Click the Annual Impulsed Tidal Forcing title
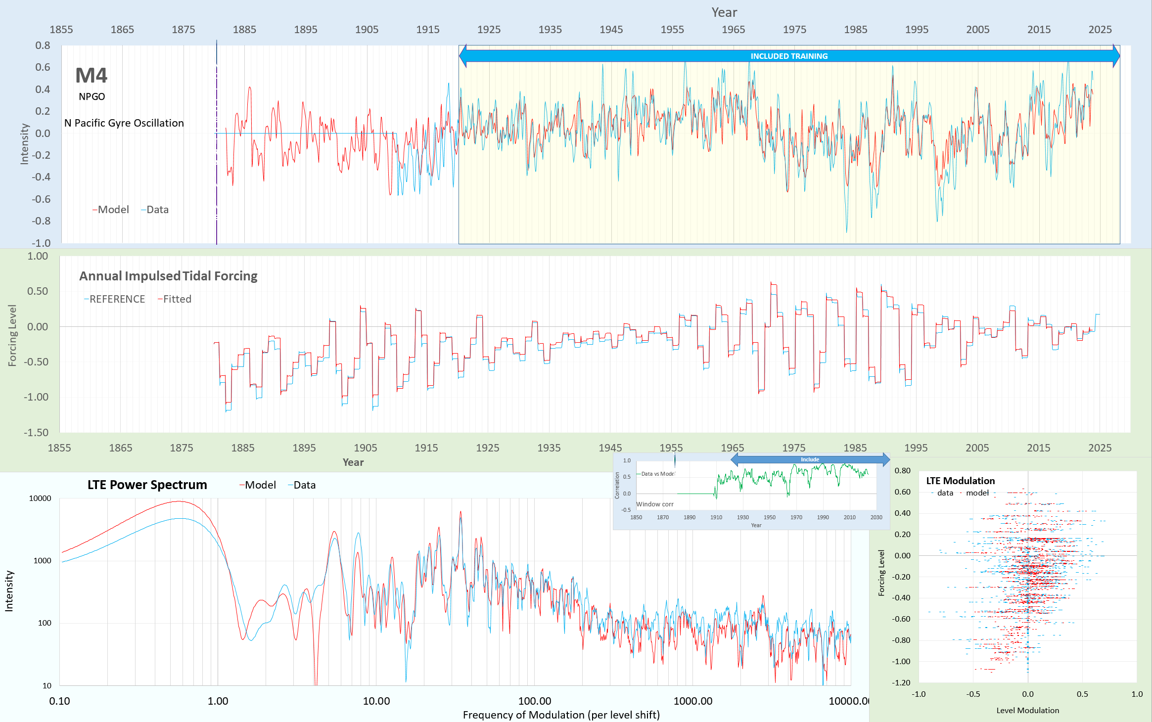The width and height of the screenshot is (1152, 722). click(168, 276)
